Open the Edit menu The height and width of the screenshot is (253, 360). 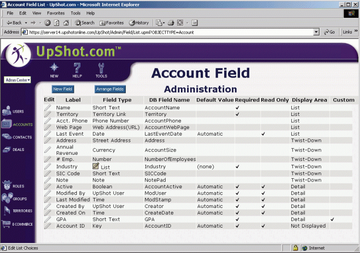[x=23, y=13]
